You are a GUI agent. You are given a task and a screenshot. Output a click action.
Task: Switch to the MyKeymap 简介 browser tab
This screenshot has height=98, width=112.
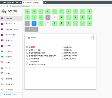pos(11,3)
